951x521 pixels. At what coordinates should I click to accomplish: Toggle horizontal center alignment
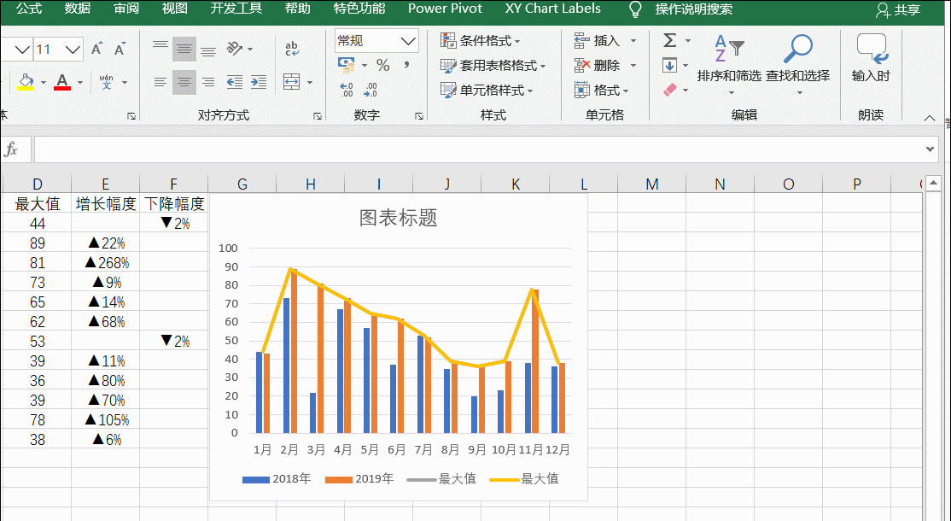pyautogui.click(x=184, y=82)
